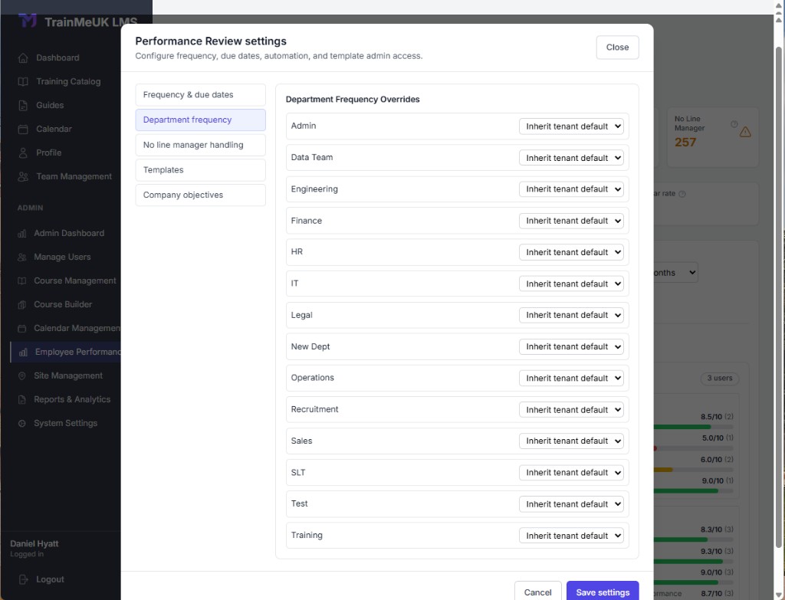The width and height of the screenshot is (785, 600).
Task: Click the No Line Manager warning triangle icon
Action: [745, 132]
